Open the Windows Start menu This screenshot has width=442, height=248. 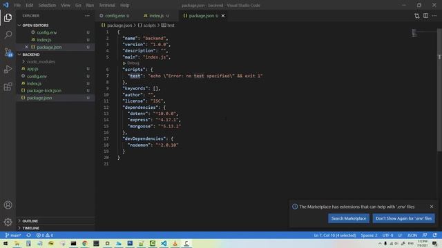[6, 243]
